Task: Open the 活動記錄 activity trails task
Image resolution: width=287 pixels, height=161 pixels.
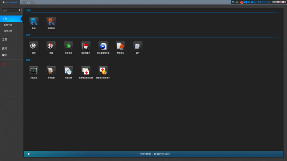Action: coord(68,71)
